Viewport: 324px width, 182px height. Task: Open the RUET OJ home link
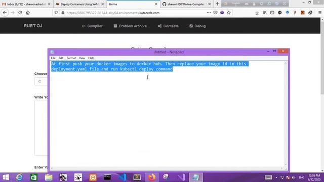pos(33,26)
